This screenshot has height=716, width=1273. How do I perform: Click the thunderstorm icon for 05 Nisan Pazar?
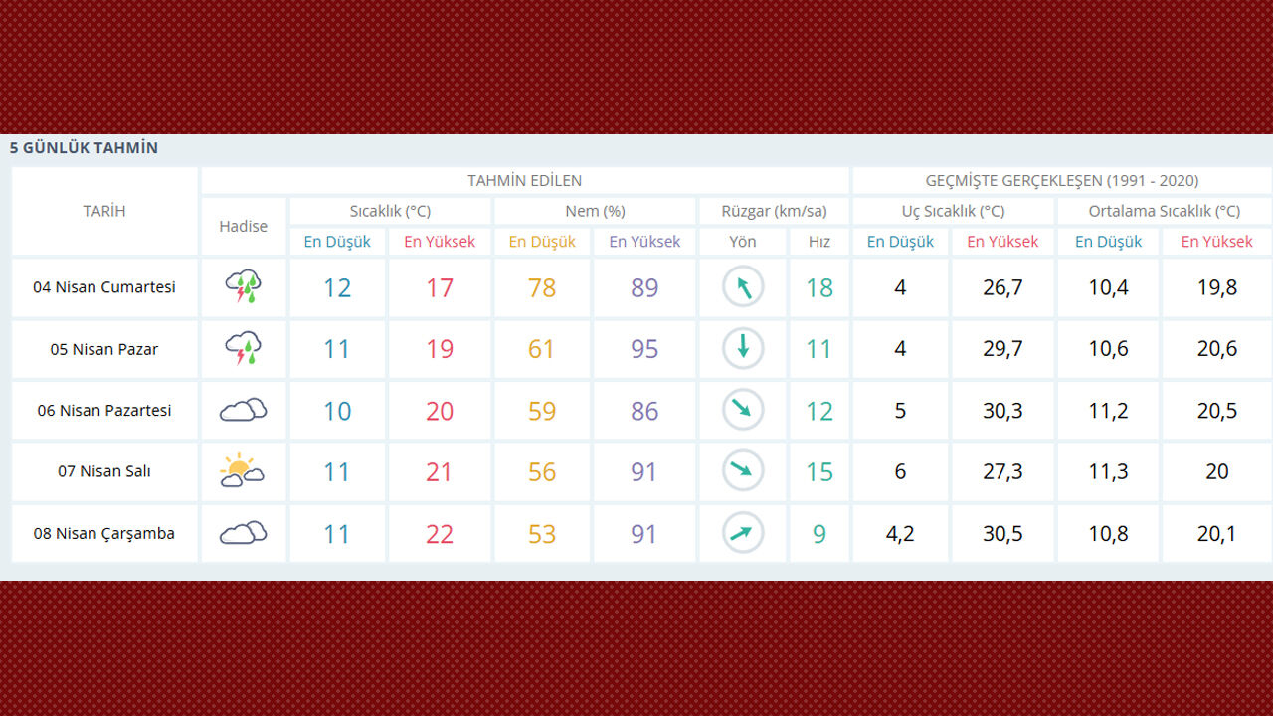[244, 349]
